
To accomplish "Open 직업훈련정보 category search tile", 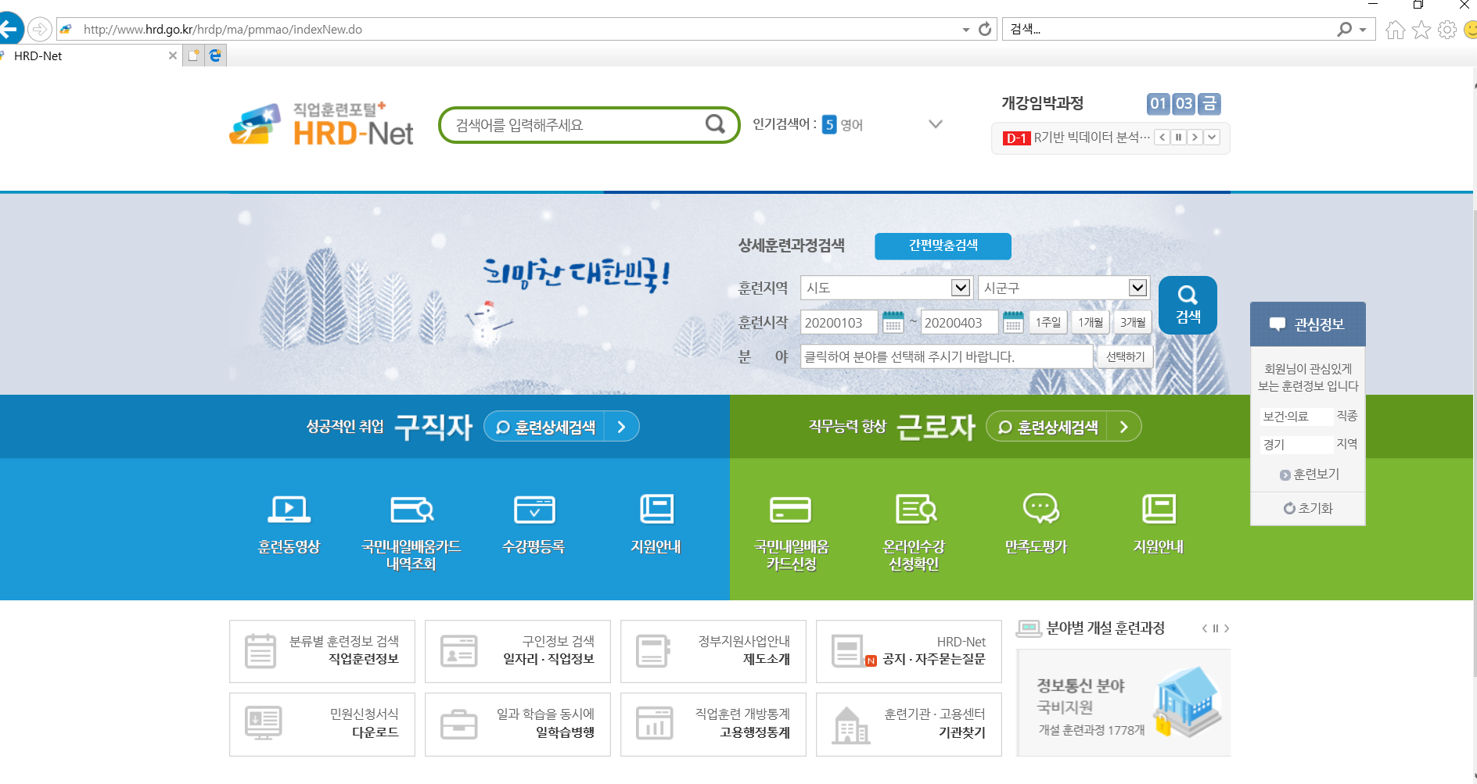I will [x=322, y=650].
